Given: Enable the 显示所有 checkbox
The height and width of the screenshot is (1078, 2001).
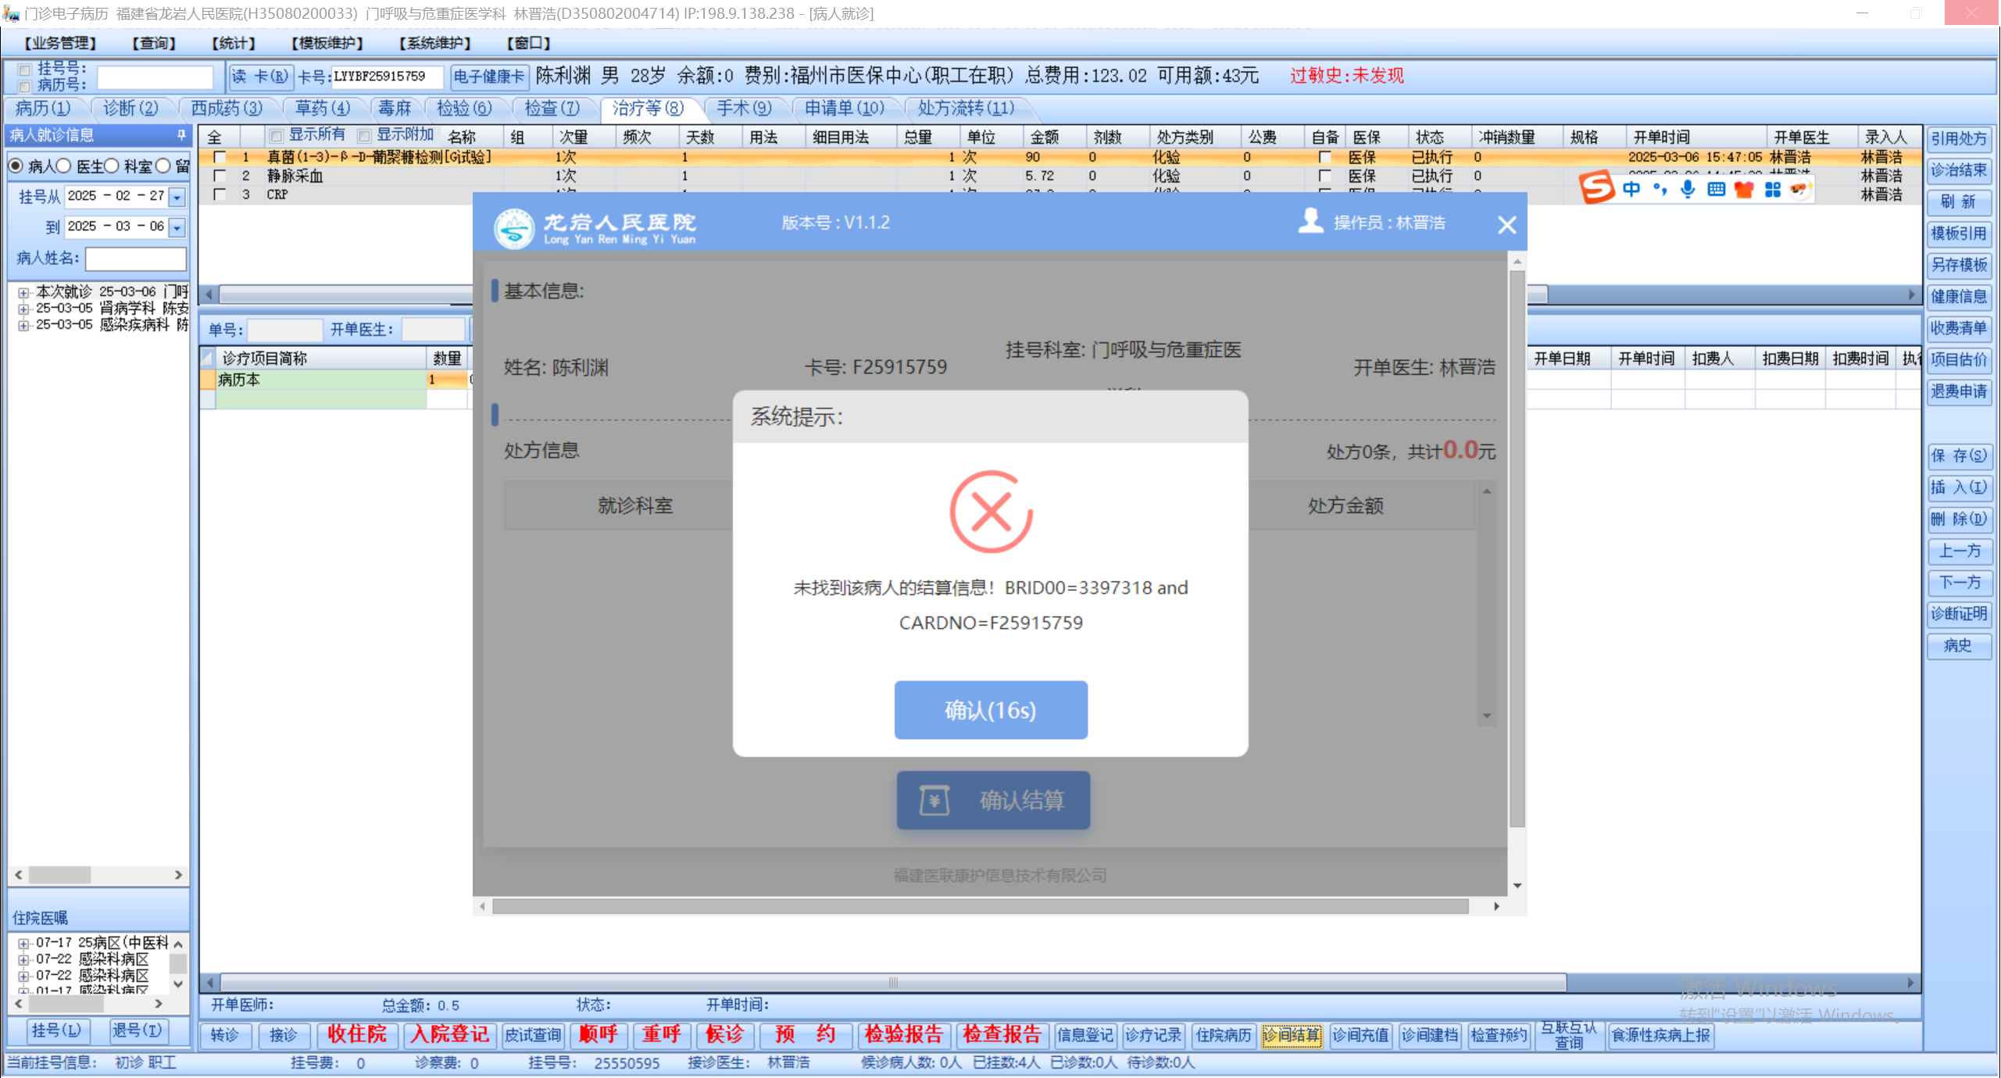Looking at the screenshot, I should [276, 136].
